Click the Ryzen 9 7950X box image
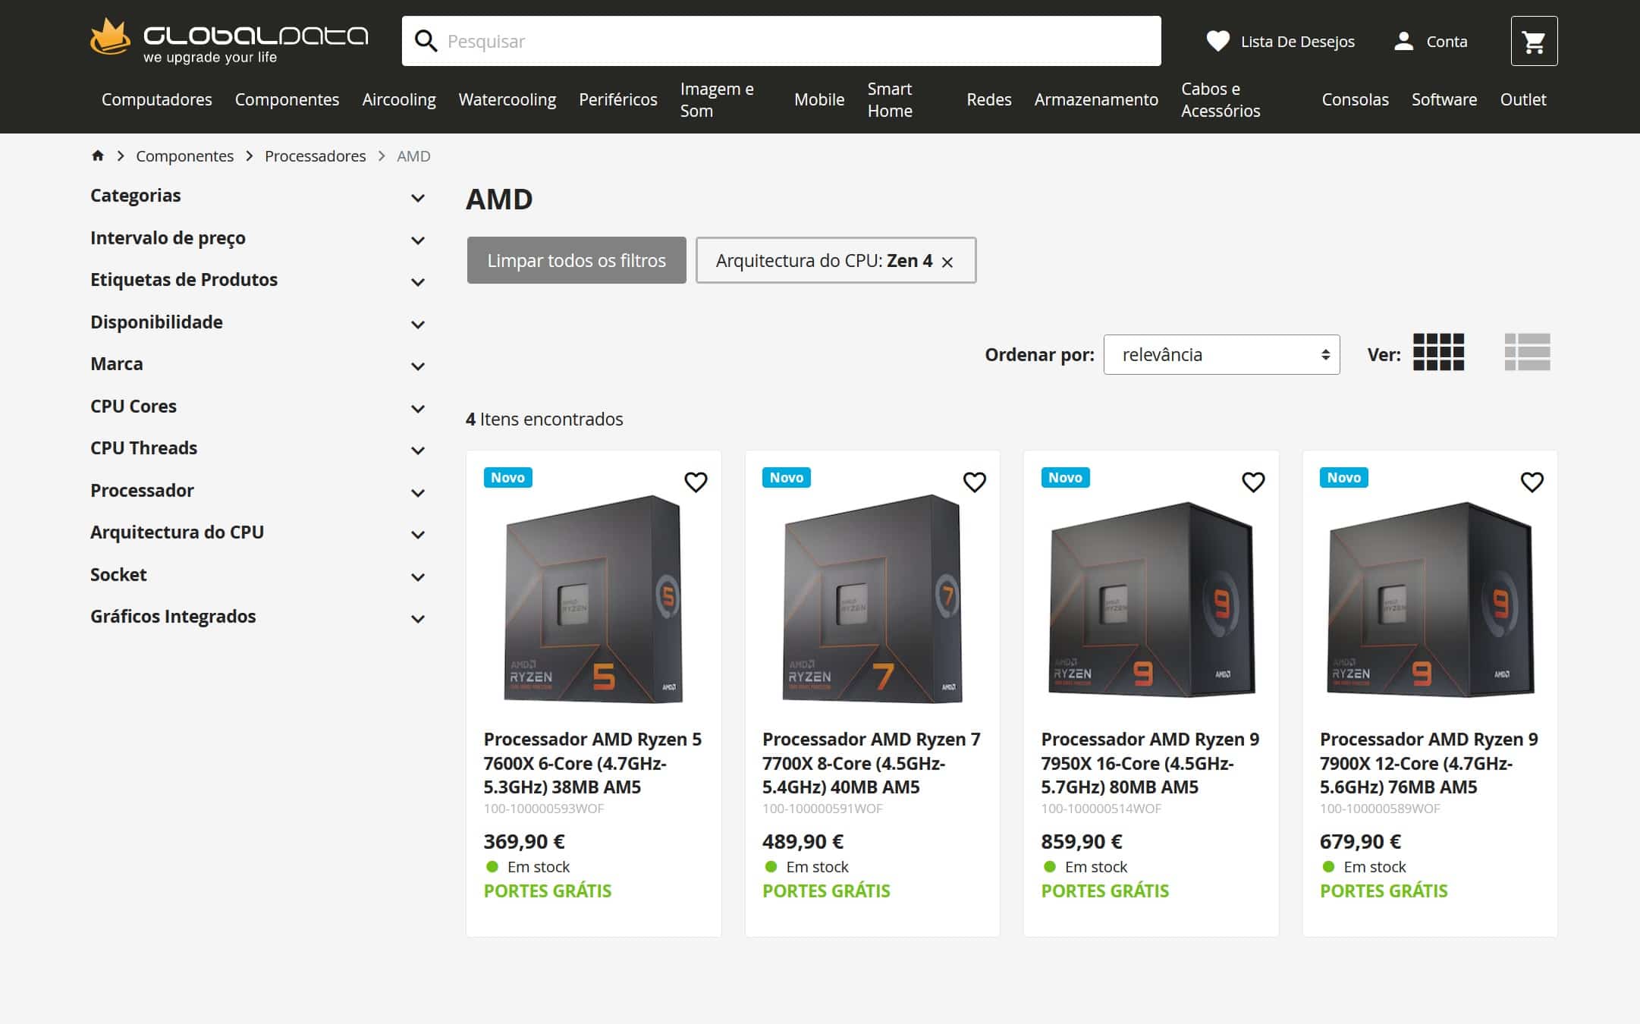 pyautogui.click(x=1151, y=599)
